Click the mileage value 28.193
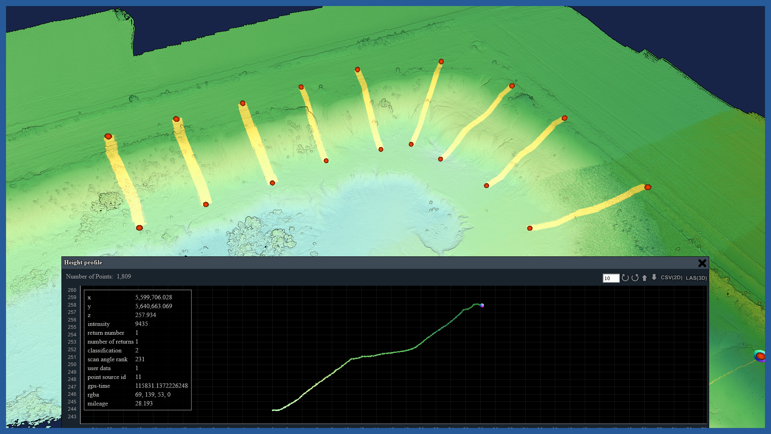Viewport: 771px width, 434px height. click(x=144, y=403)
